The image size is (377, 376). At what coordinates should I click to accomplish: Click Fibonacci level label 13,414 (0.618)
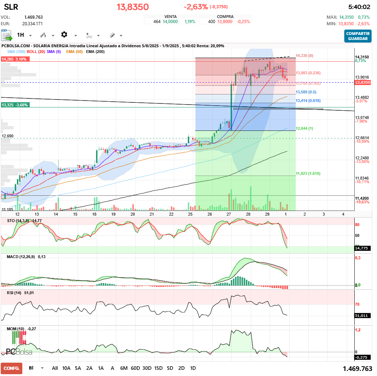click(x=308, y=101)
